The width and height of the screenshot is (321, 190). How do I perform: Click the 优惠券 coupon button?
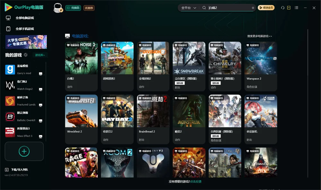click(89, 8)
